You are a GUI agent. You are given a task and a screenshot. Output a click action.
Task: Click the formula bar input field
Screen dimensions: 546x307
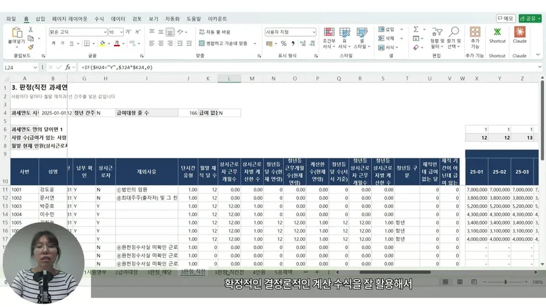click(307, 67)
